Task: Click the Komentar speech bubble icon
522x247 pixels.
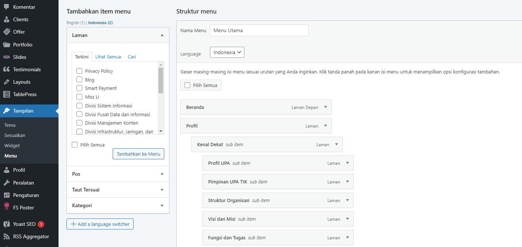Action: pos(7,7)
